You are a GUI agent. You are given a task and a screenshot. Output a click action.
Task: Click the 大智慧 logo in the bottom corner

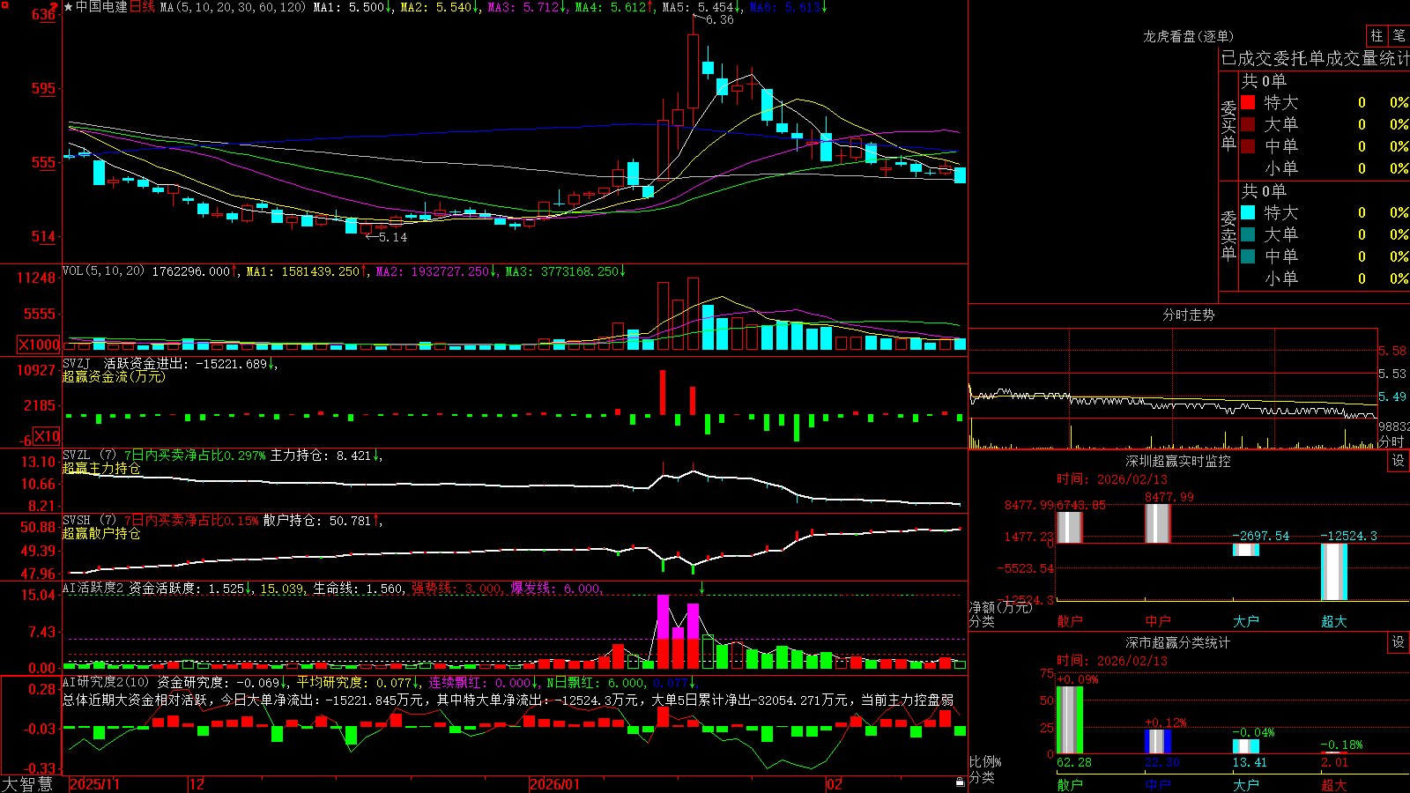point(27,783)
